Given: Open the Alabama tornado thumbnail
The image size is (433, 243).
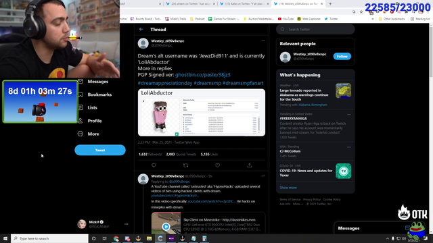Looking at the screenshot, I should coord(343,90).
